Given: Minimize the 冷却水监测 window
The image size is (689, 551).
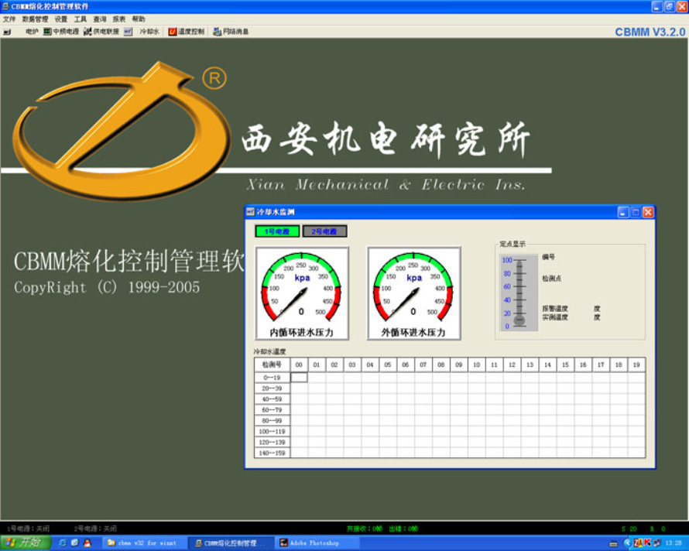Looking at the screenshot, I should click(623, 213).
